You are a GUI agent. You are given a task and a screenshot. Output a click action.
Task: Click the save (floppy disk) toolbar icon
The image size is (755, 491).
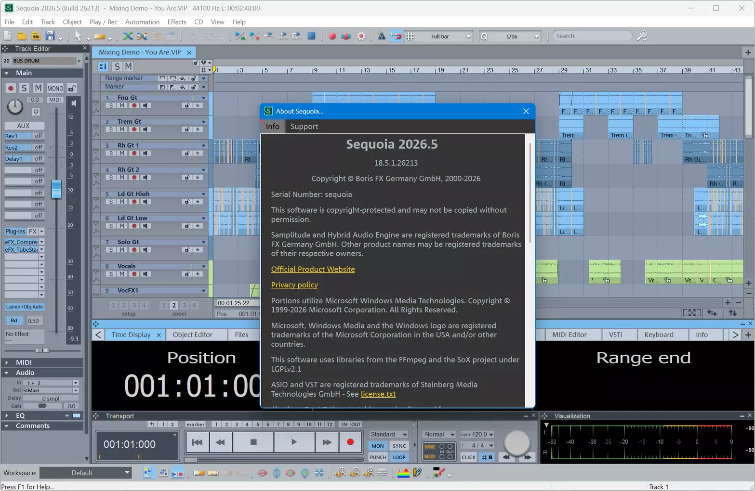coord(50,36)
